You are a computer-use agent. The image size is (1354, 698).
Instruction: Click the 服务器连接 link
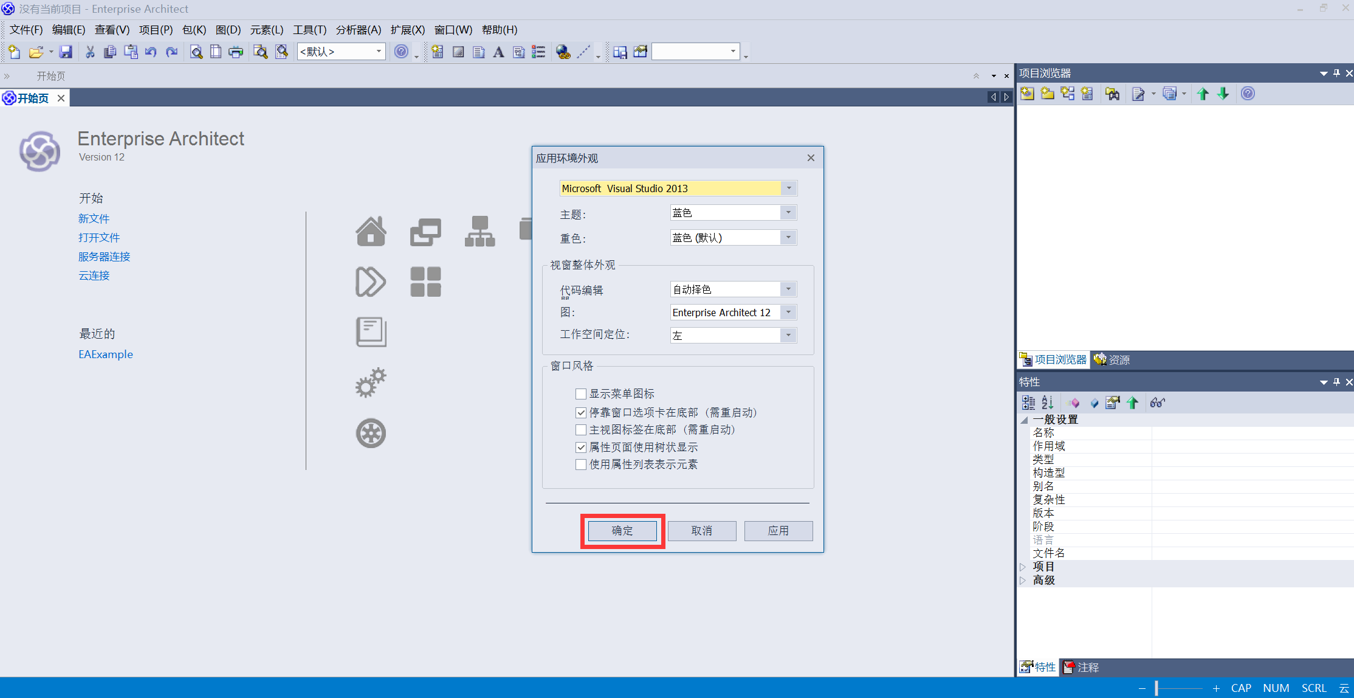(x=105, y=257)
